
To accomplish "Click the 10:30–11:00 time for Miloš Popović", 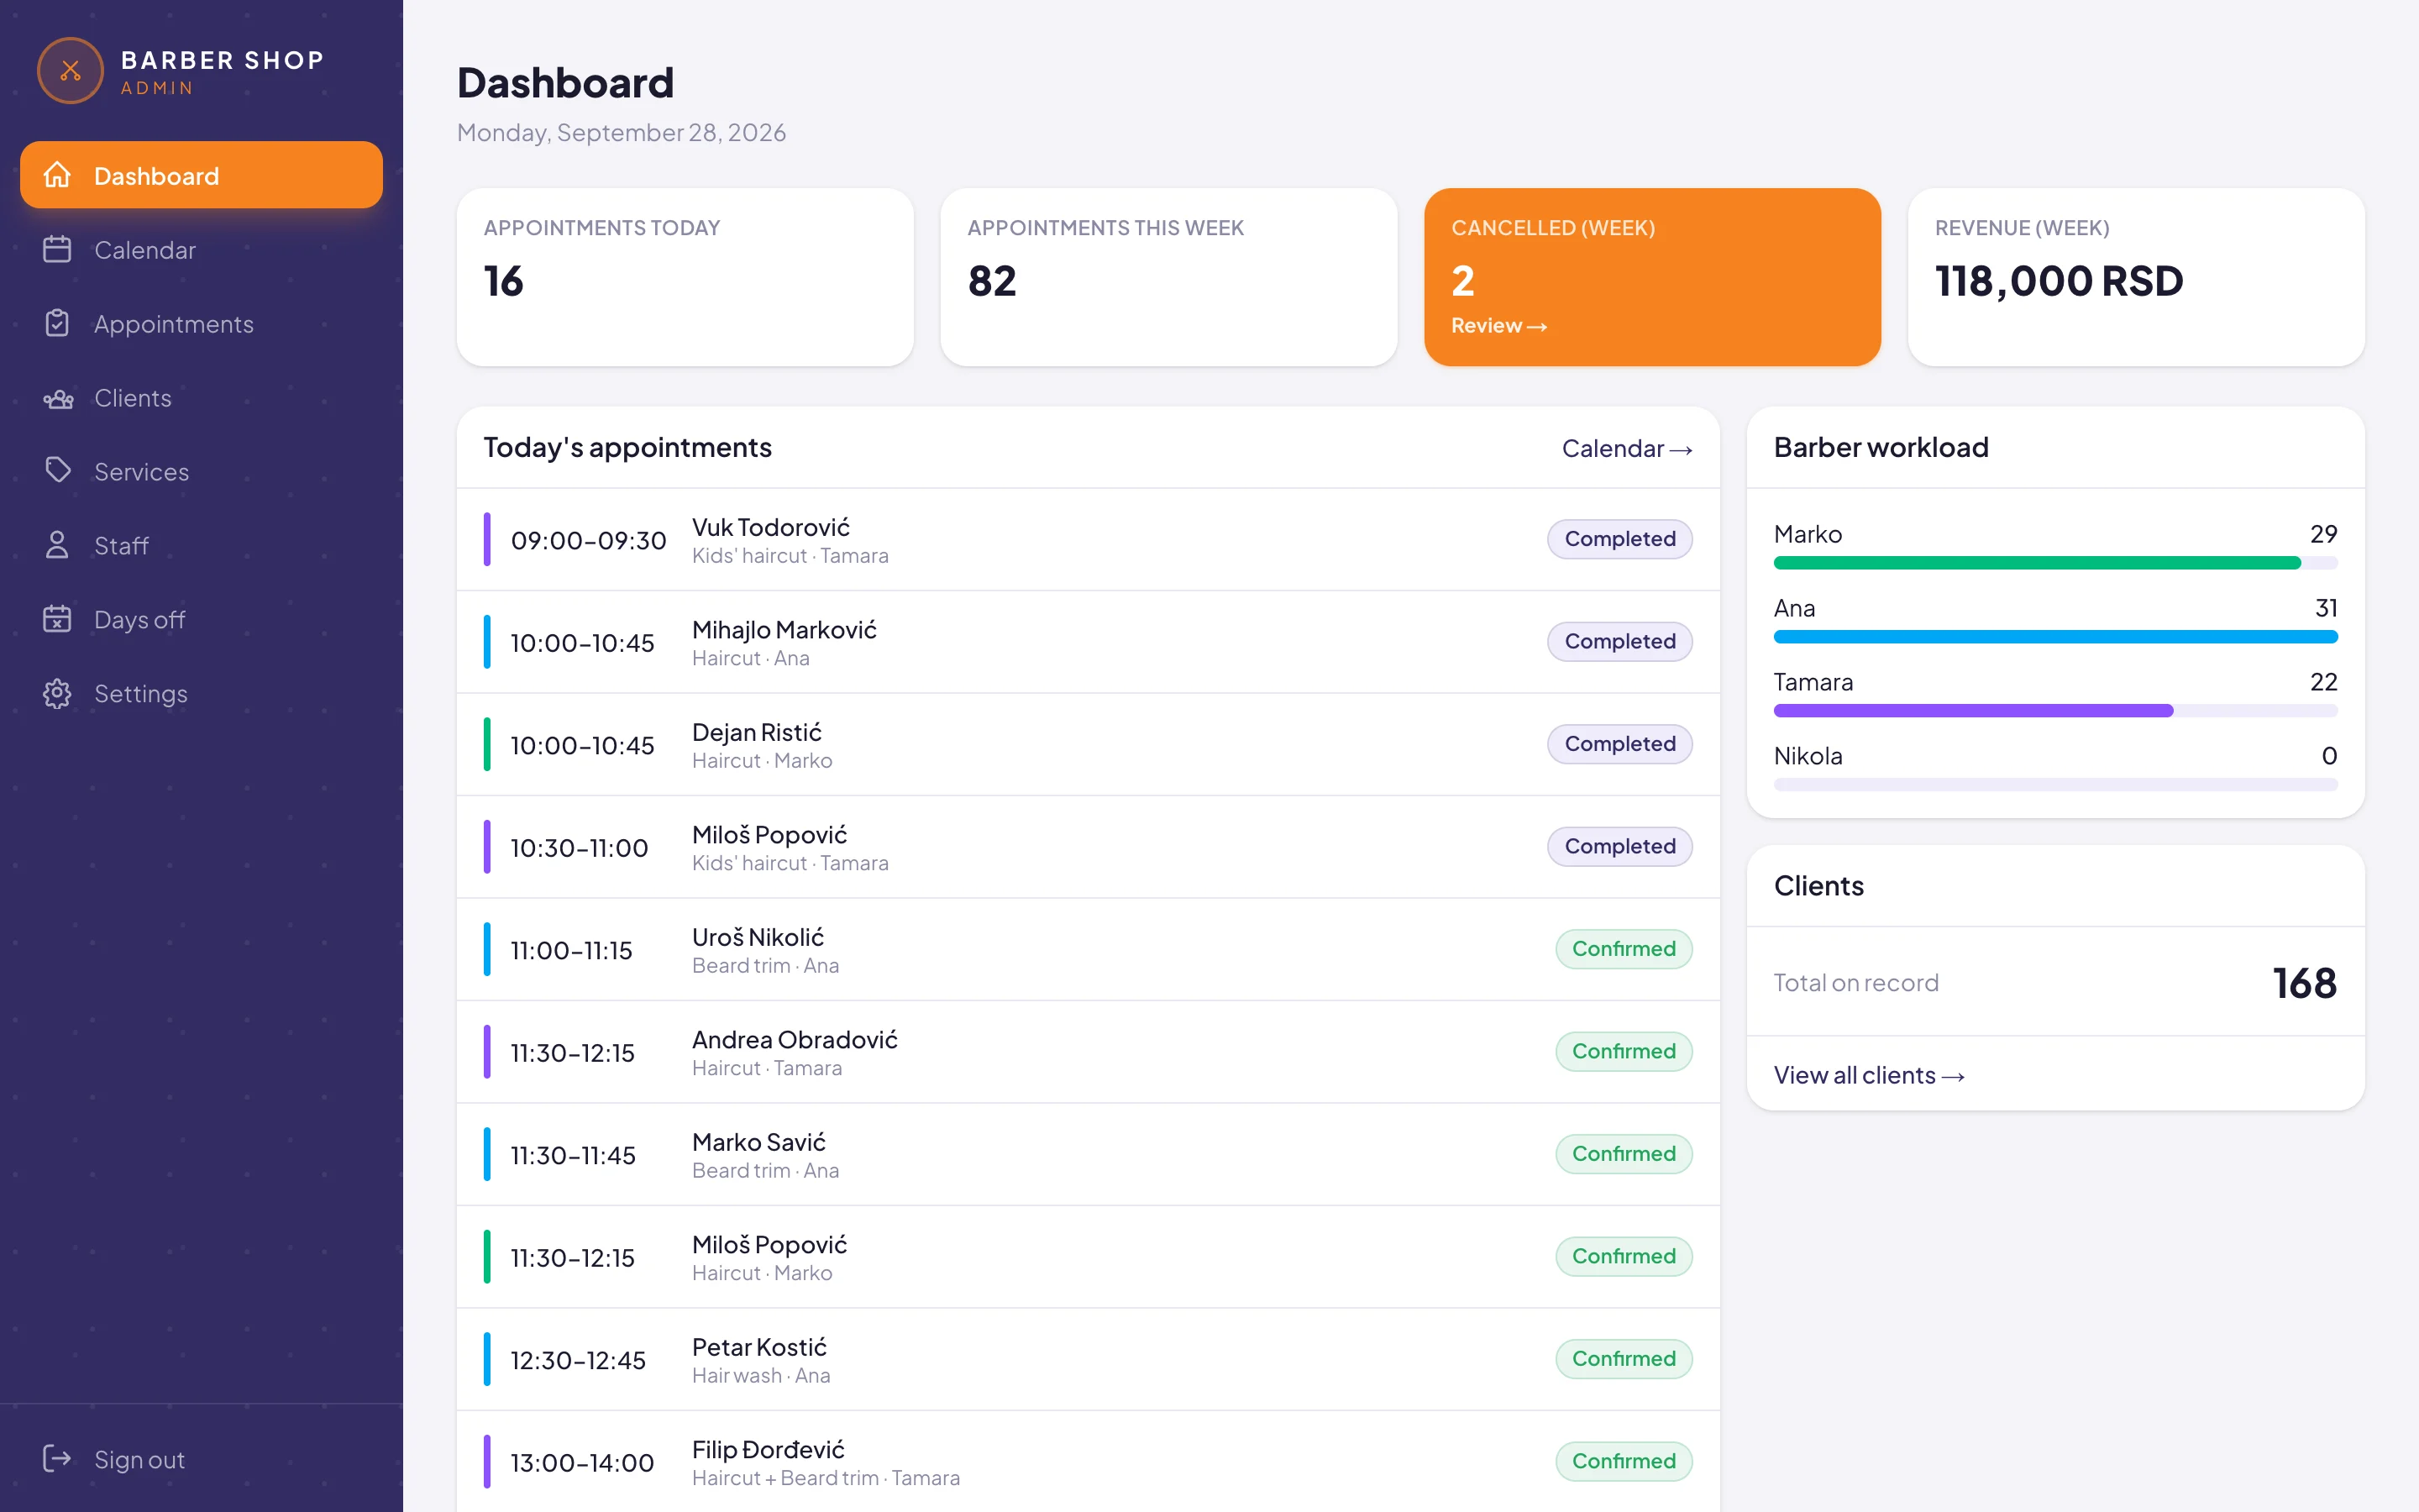I will click(x=579, y=848).
